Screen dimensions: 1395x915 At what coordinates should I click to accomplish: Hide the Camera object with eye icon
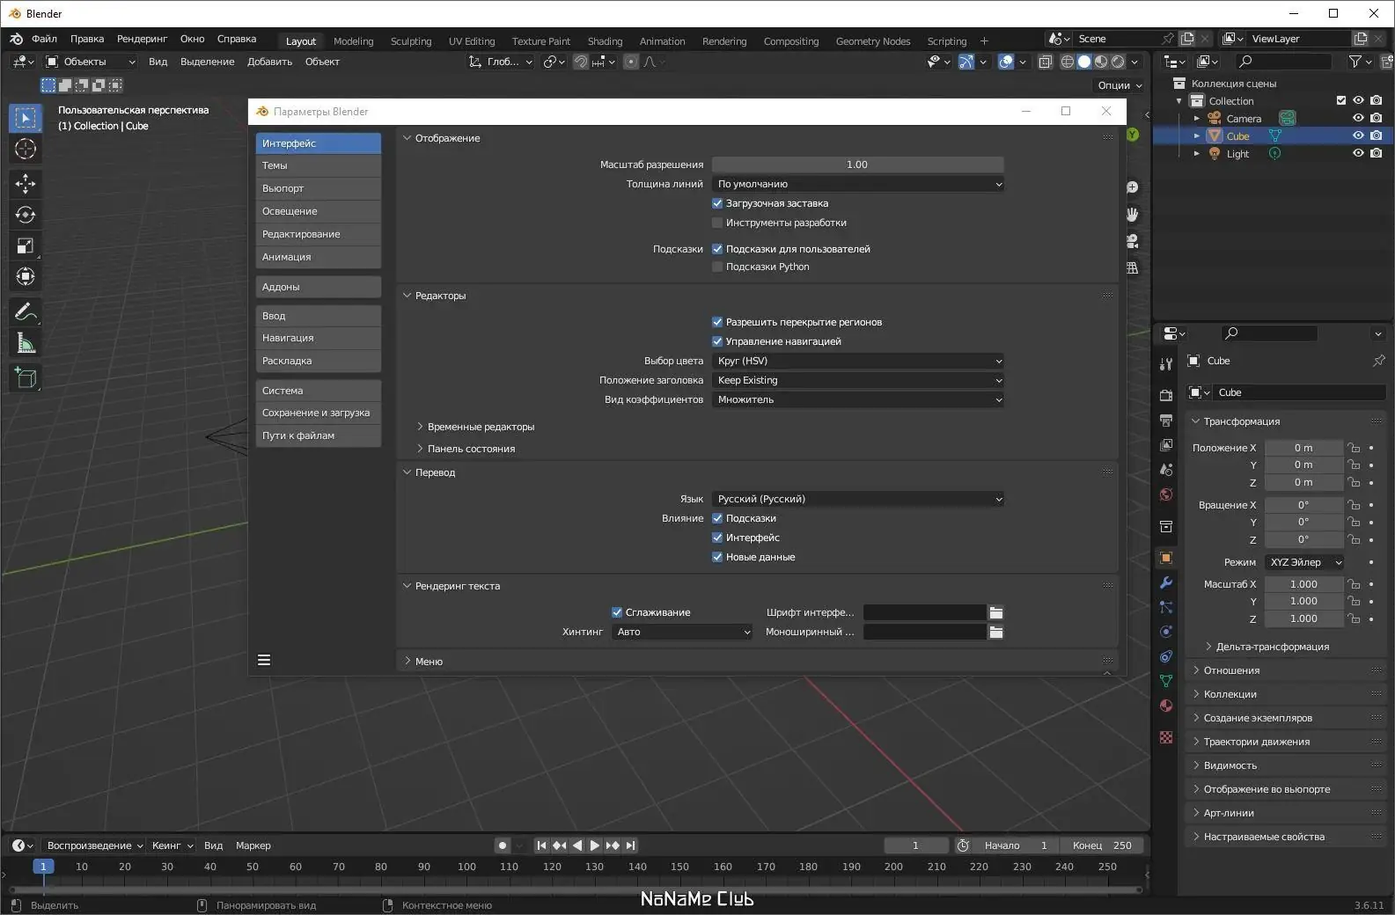point(1358,118)
